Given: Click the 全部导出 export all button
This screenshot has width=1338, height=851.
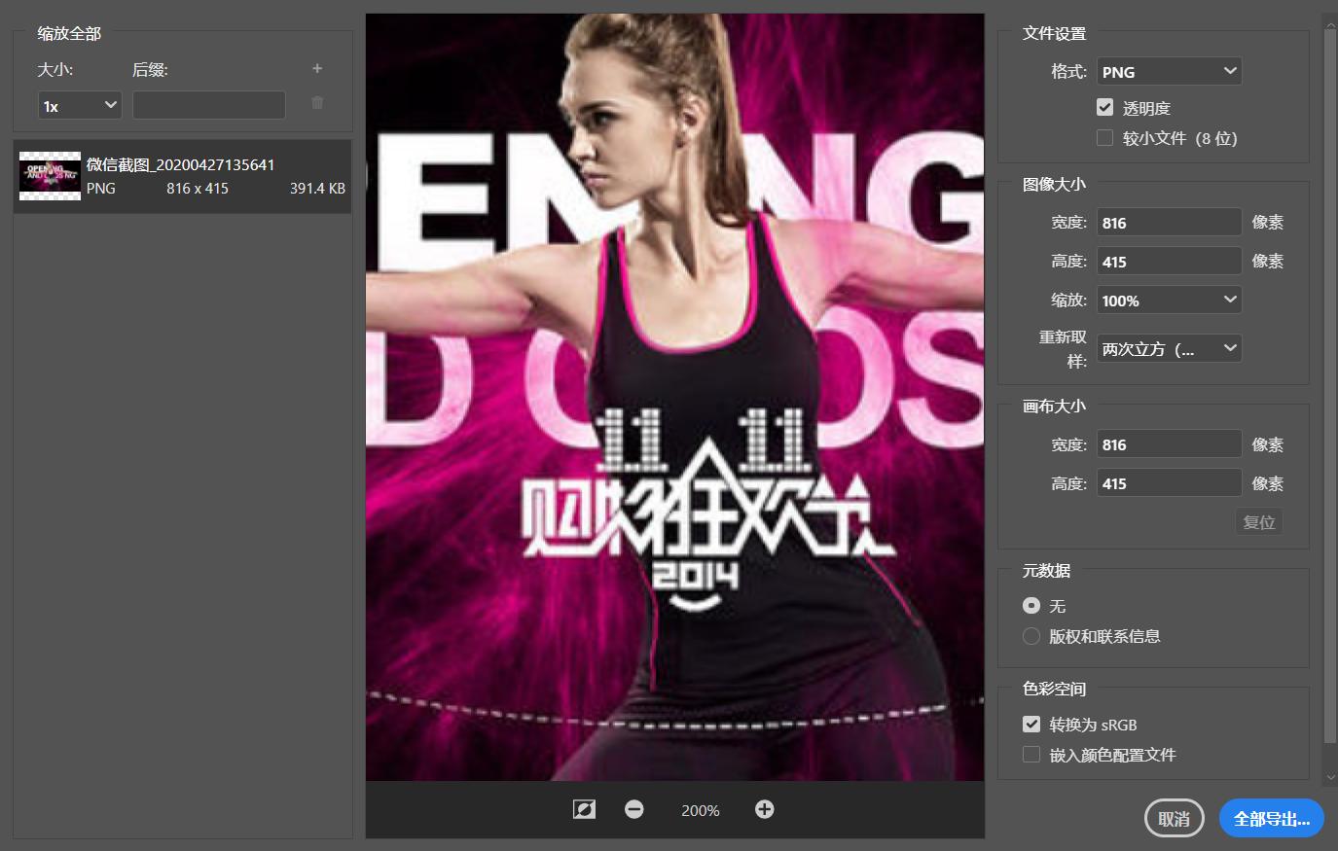Looking at the screenshot, I should [1271, 819].
